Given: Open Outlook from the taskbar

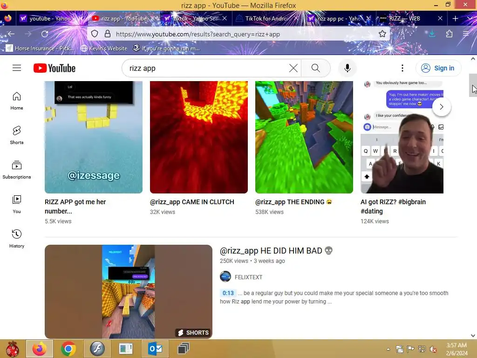Looking at the screenshot, I should (x=155, y=349).
